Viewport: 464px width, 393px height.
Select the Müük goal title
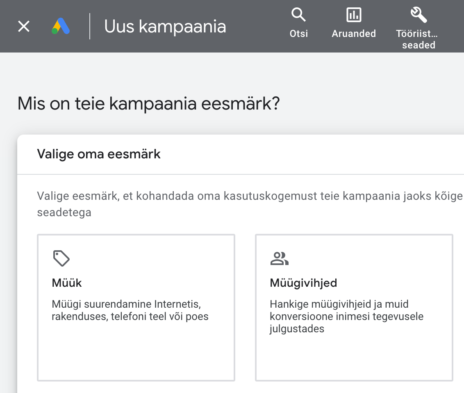[x=67, y=283]
